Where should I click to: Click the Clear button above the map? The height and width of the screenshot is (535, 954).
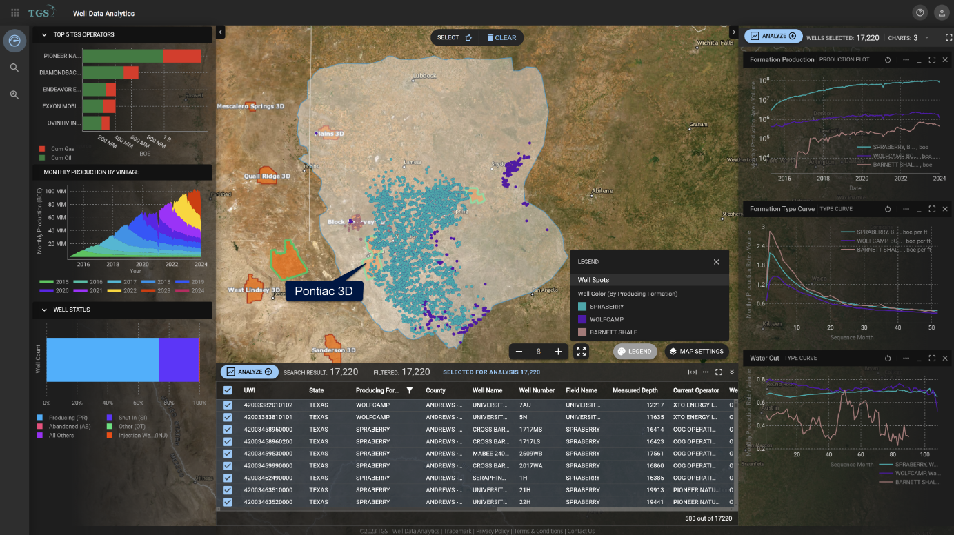pos(501,38)
